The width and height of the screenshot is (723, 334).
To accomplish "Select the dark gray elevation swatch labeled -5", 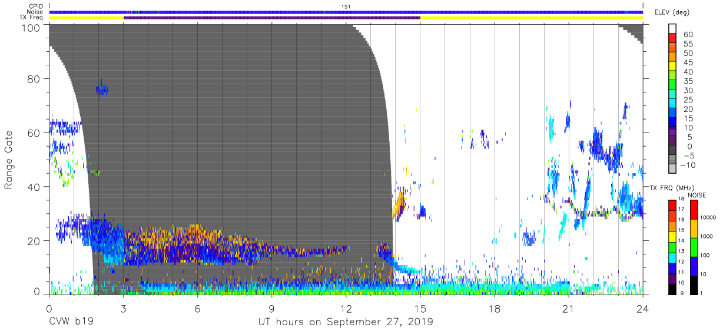I will tap(674, 151).
